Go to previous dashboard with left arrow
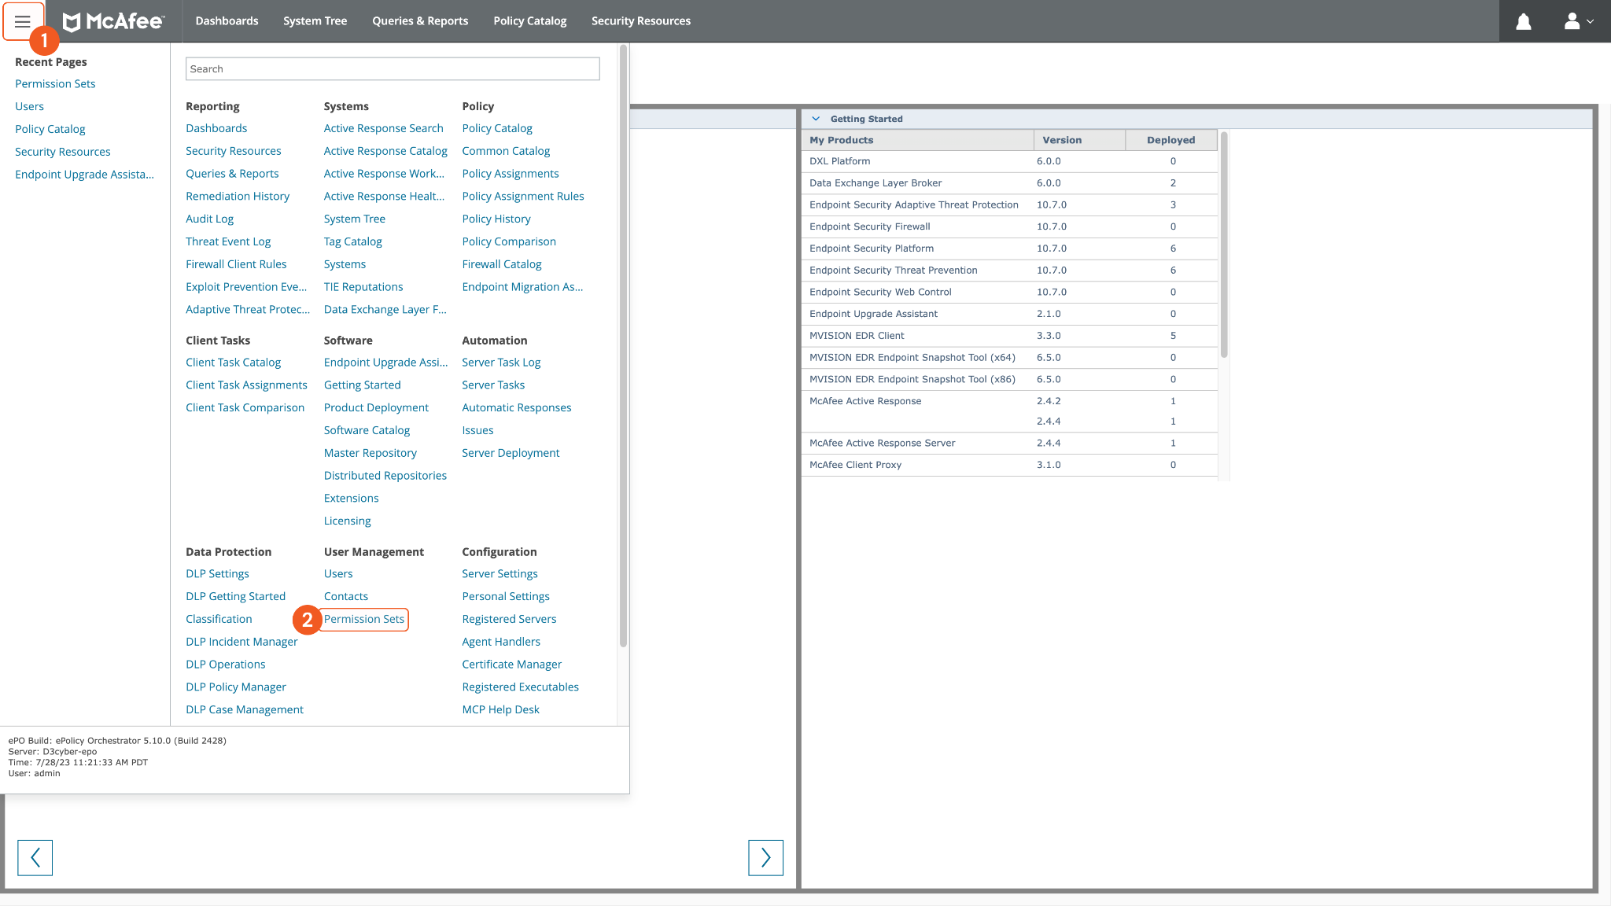 [35, 857]
